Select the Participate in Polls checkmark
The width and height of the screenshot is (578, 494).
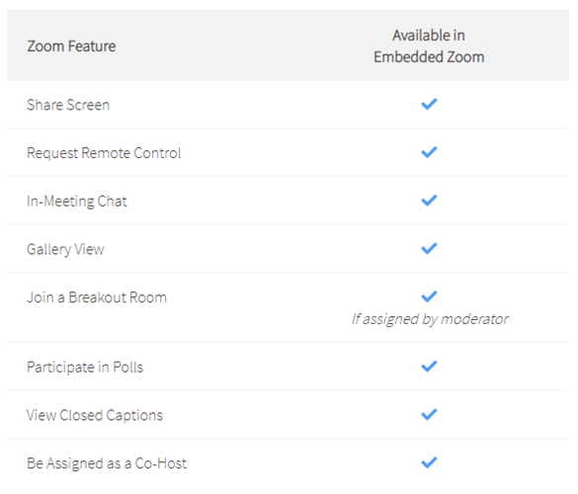point(429,367)
